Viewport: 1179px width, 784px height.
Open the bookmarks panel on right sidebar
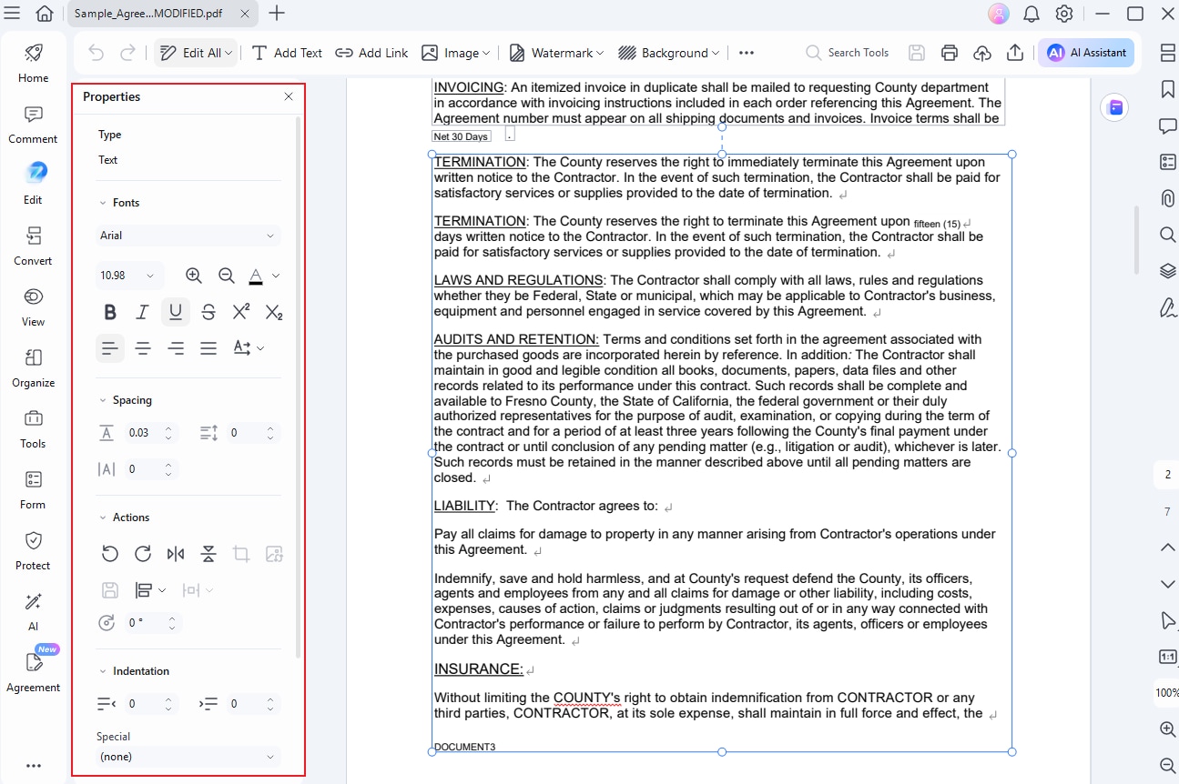click(1168, 89)
